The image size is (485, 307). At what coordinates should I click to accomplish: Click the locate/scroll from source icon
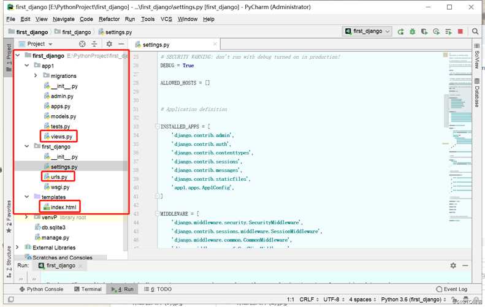click(x=82, y=44)
